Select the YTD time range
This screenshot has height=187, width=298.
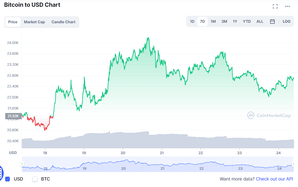[x=247, y=21]
